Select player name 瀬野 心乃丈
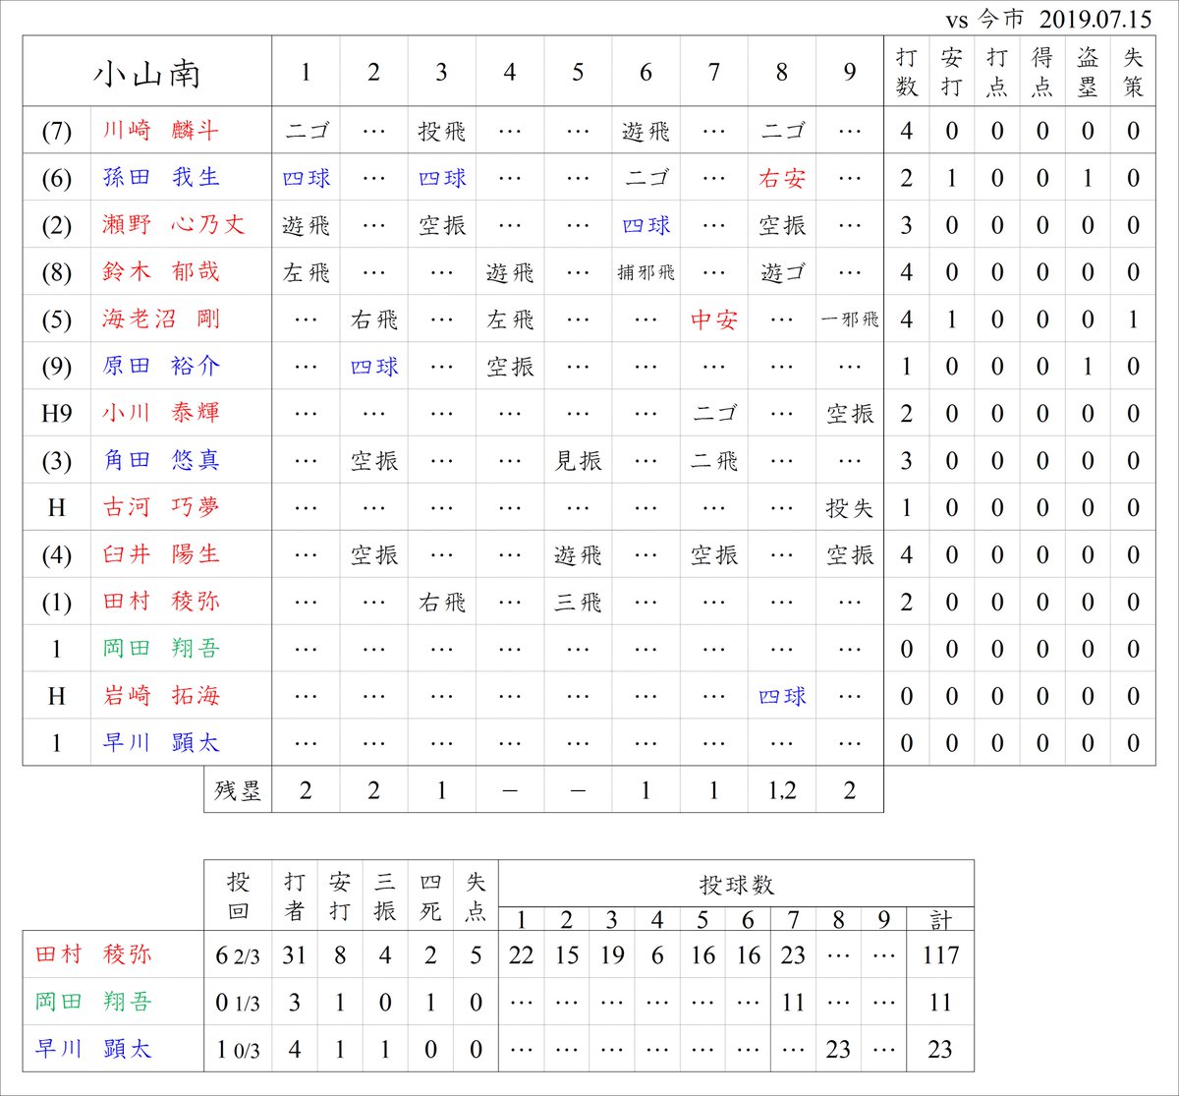The height and width of the screenshot is (1096, 1179). tap(173, 224)
